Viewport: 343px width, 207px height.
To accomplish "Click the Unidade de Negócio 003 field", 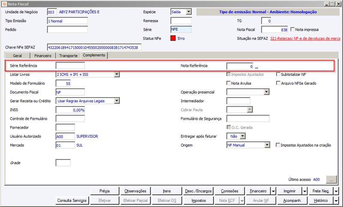I will click(x=52, y=12).
